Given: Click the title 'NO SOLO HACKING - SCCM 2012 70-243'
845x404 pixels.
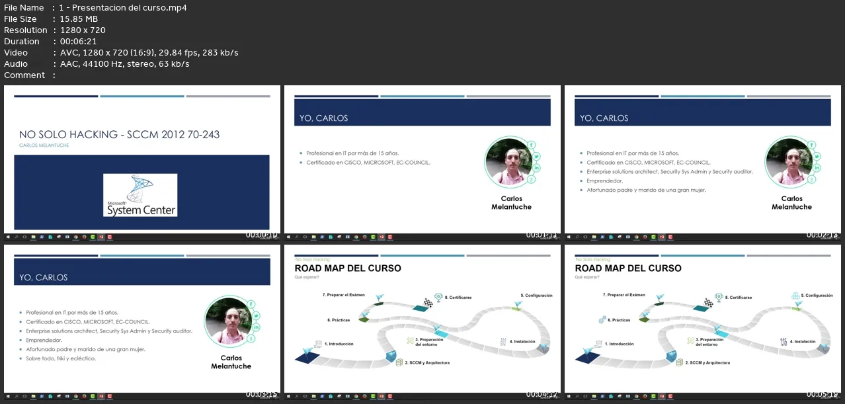Looking at the screenshot, I should (x=120, y=135).
